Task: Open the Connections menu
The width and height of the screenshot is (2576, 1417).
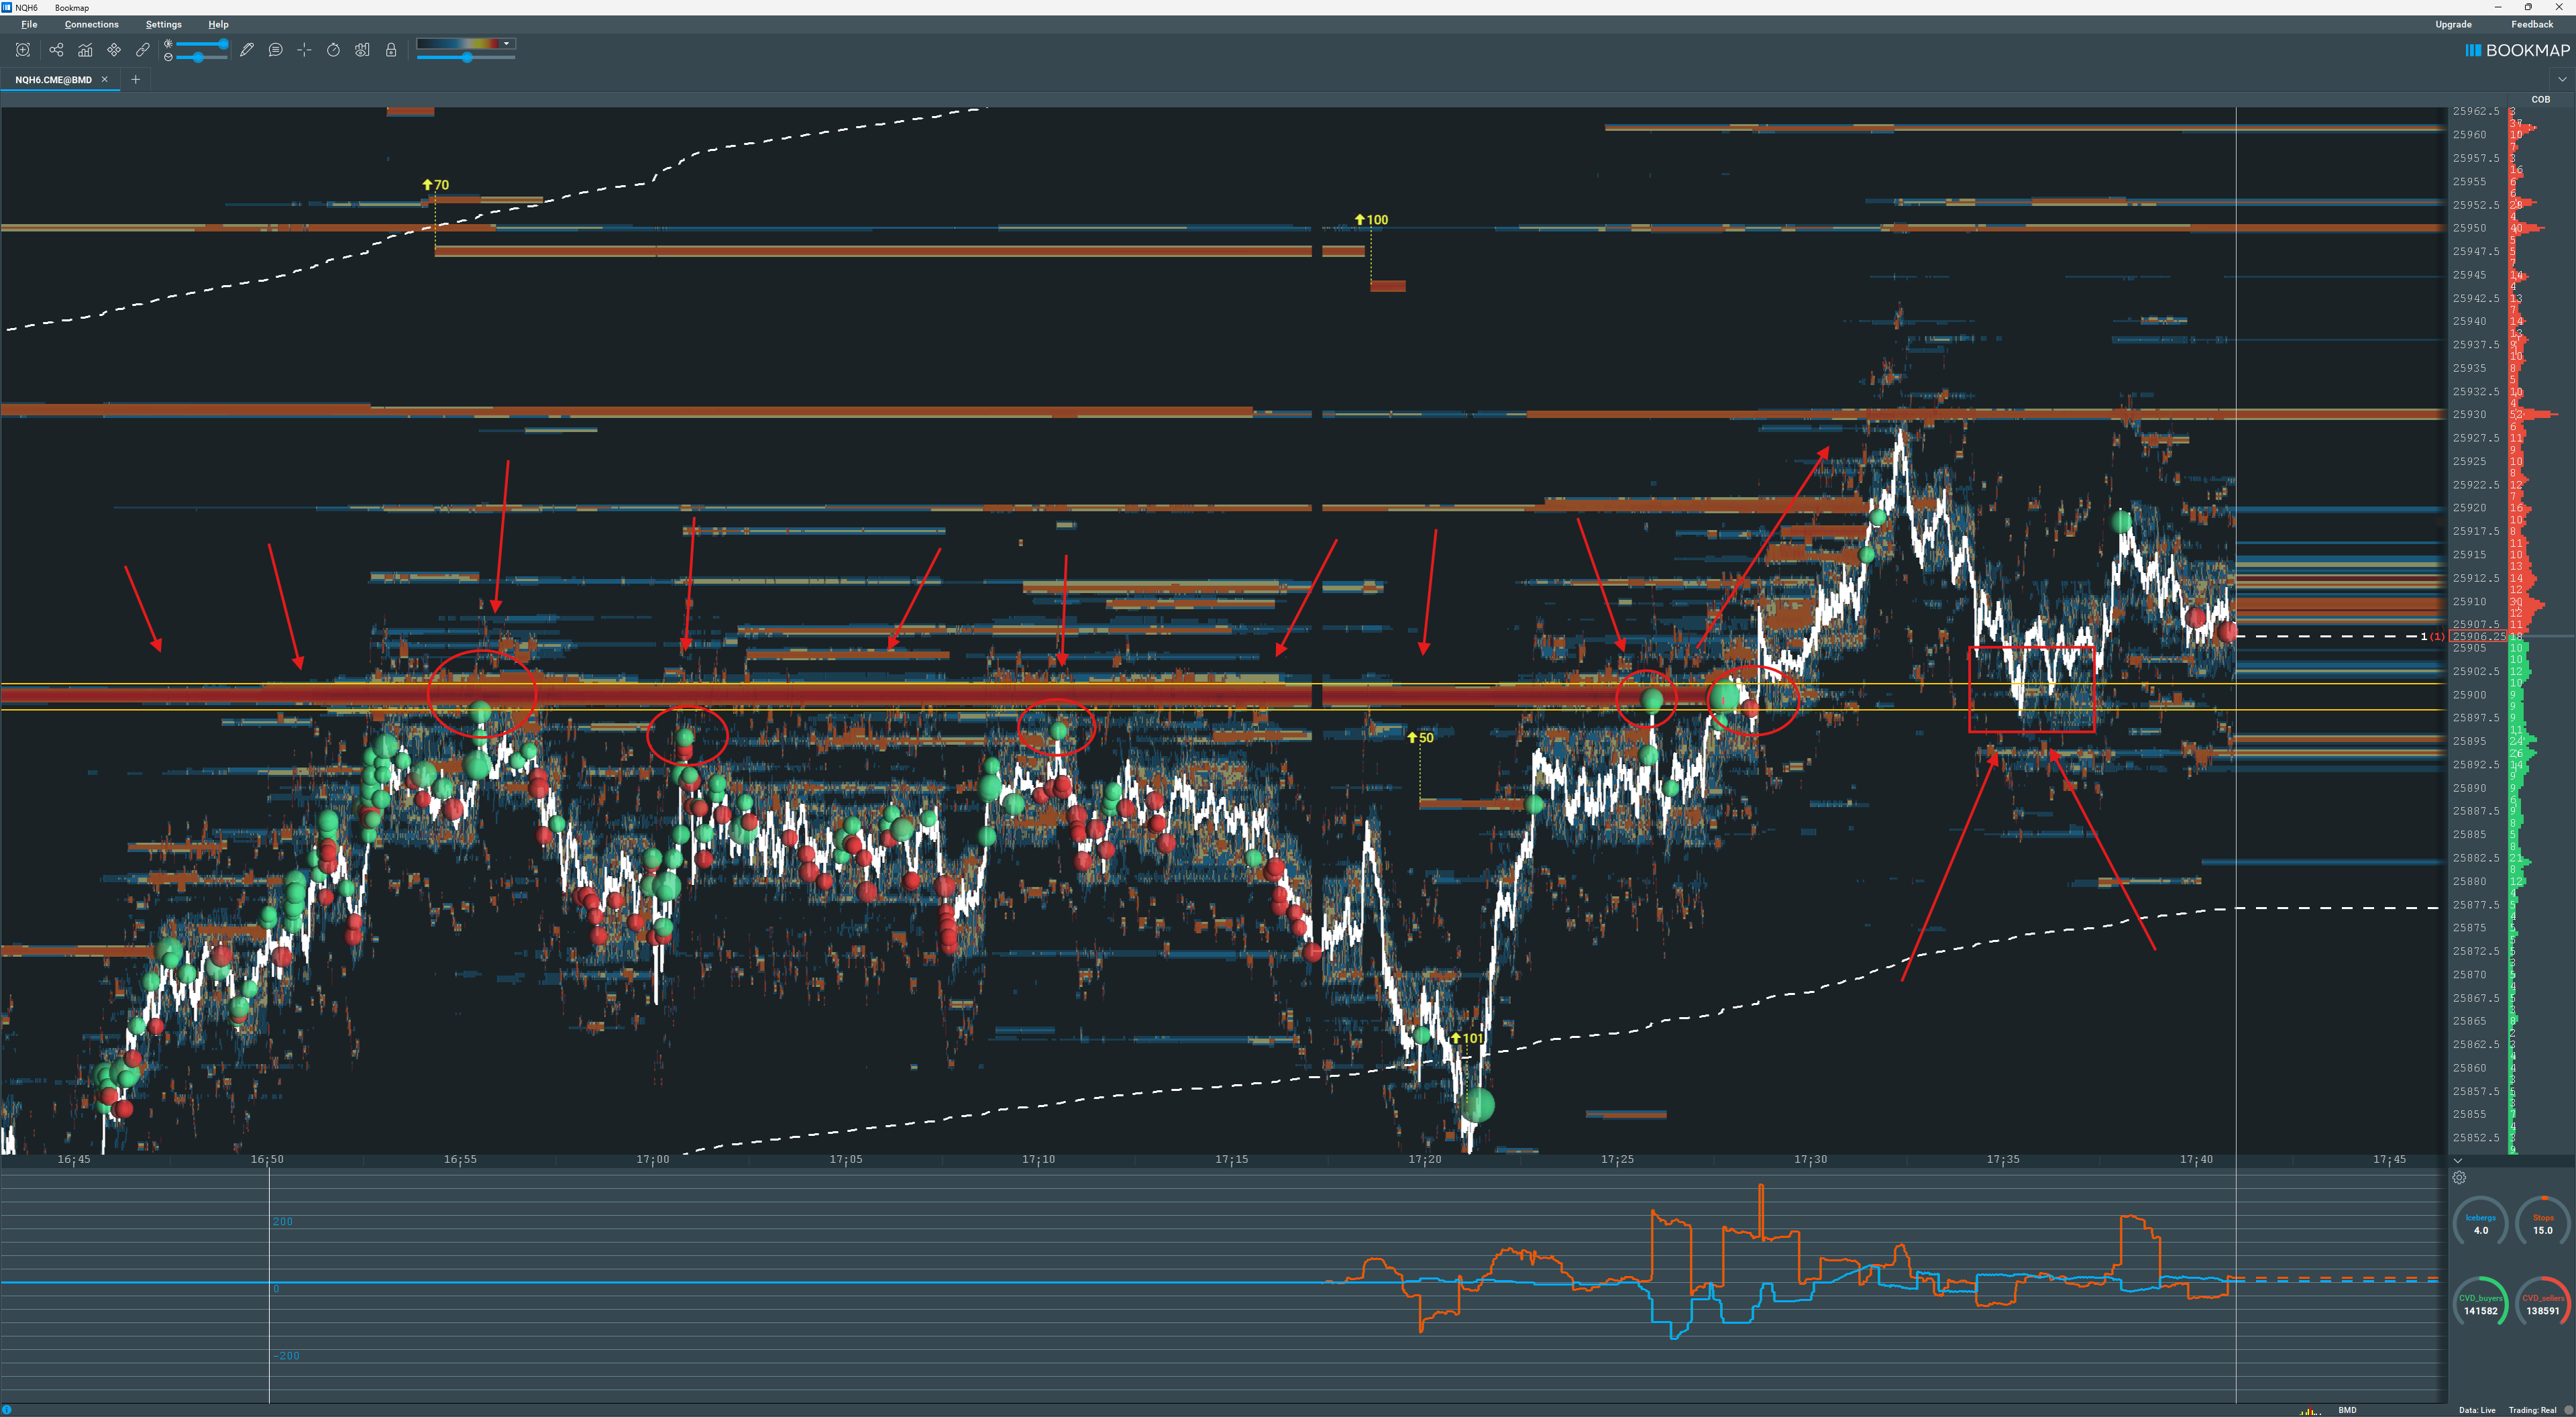Action: (91, 24)
